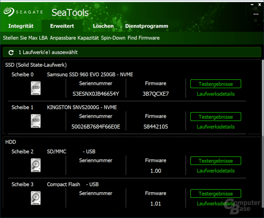Image resolution: width=264 pixels, height=218 pixels.
Task: Click the KINGSTON SNVS2000G - NVME name
Action: (x=82, y=107)
